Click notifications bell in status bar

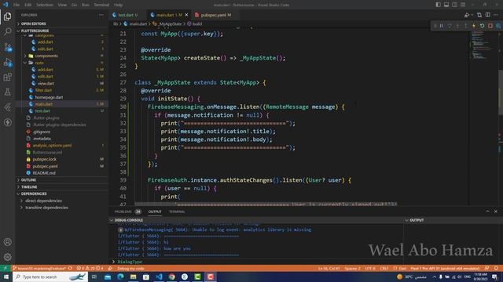(496, 268)
